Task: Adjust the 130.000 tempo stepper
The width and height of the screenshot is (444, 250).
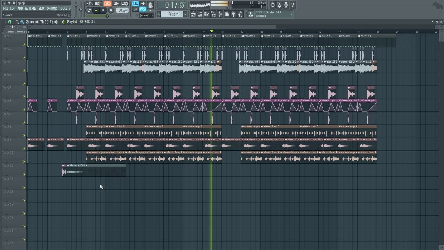Action: point(122,10)
